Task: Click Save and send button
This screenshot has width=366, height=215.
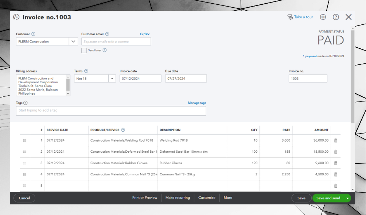Action: (328, 198)
